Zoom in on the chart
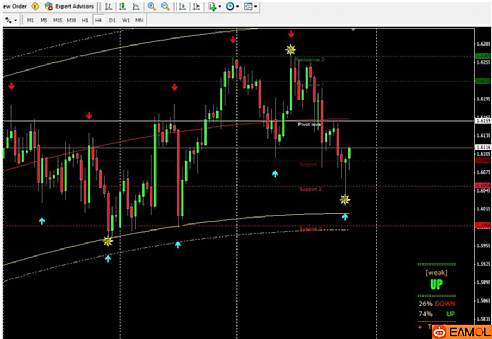Screen dimensions: 492x339 (x=152, y=7)
